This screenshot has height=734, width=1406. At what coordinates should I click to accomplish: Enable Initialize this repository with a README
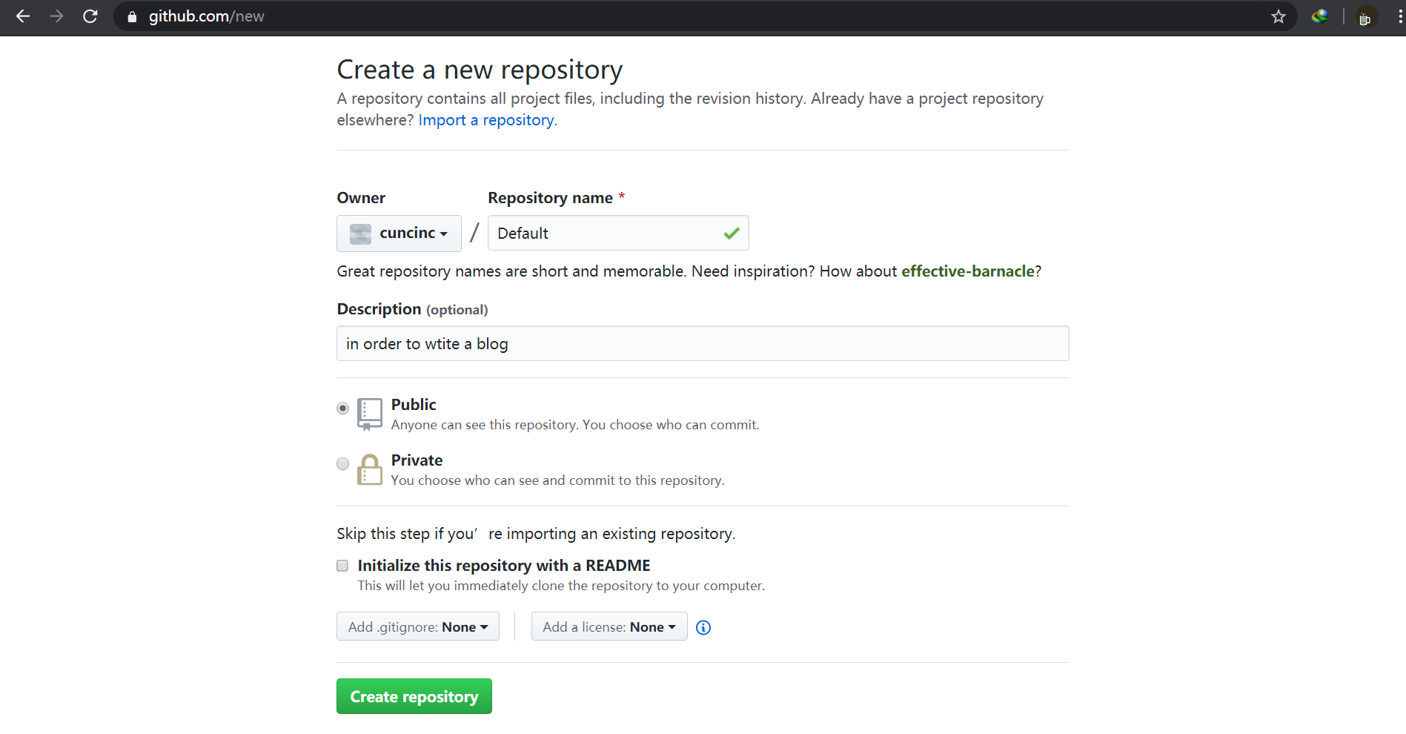pos(342,566)
